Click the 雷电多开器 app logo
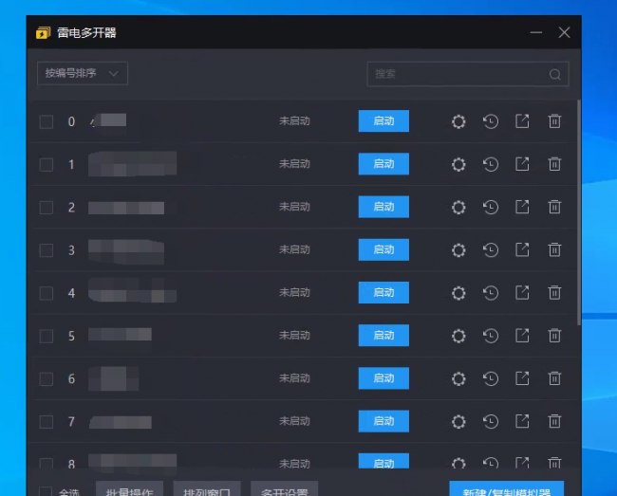The image size is (617, 496). point(44,32)
